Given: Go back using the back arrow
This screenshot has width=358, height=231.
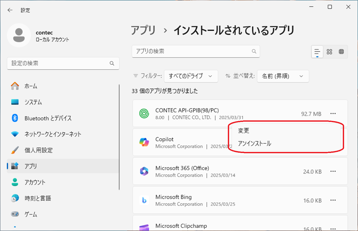Looking at the screenshot, I should coord(10,10).
